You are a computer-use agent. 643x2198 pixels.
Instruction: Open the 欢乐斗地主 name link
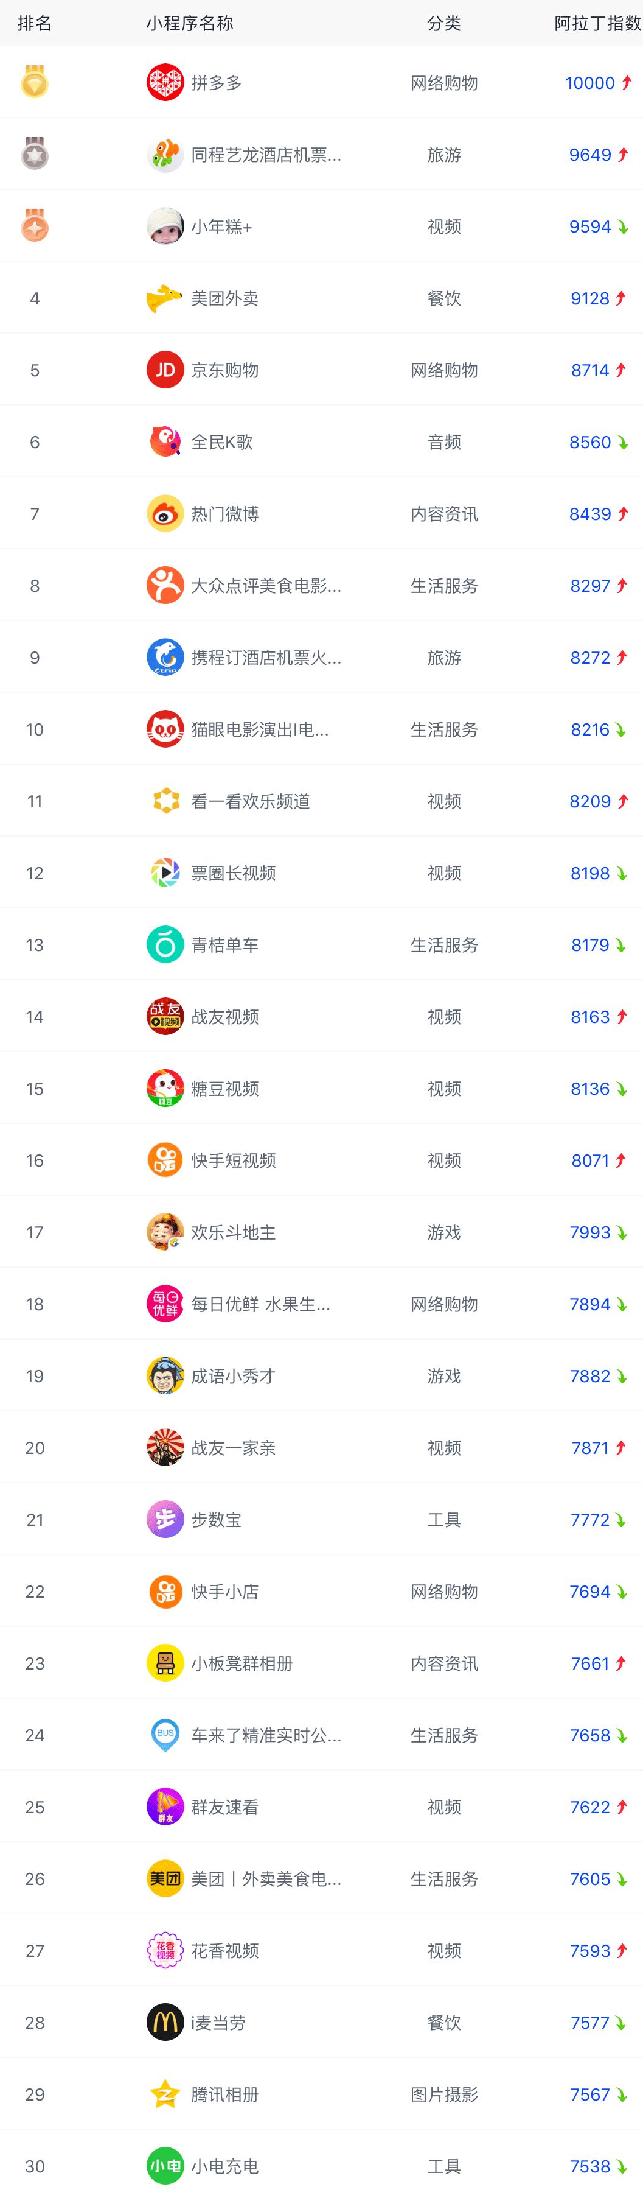point(234,1232)
